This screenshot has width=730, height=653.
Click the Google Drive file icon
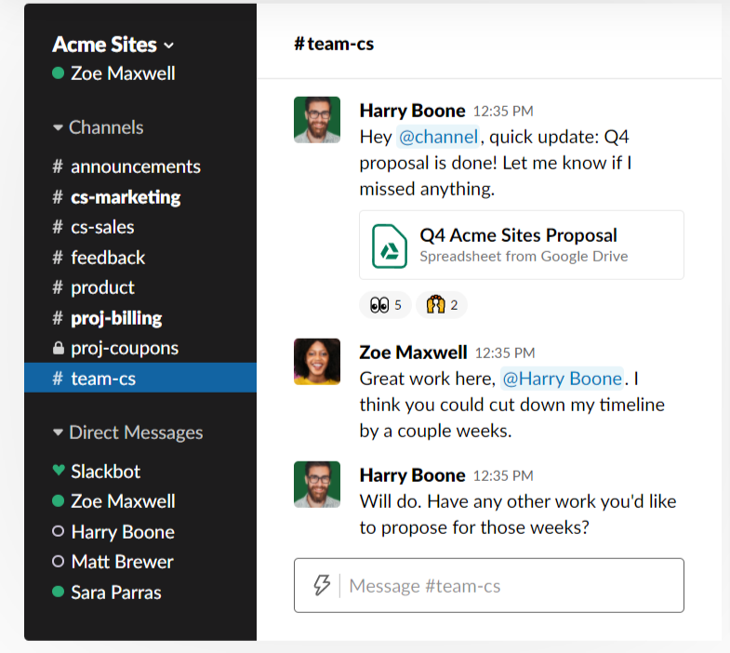391,246
